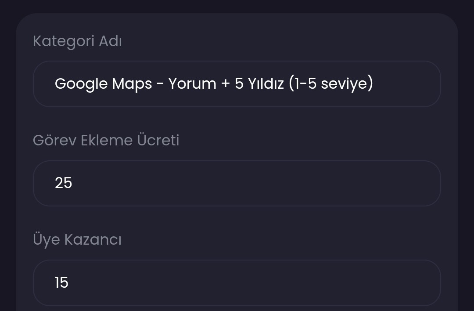Place cursor on the value 15
This screenshot has height=311, width=474.
62,282
